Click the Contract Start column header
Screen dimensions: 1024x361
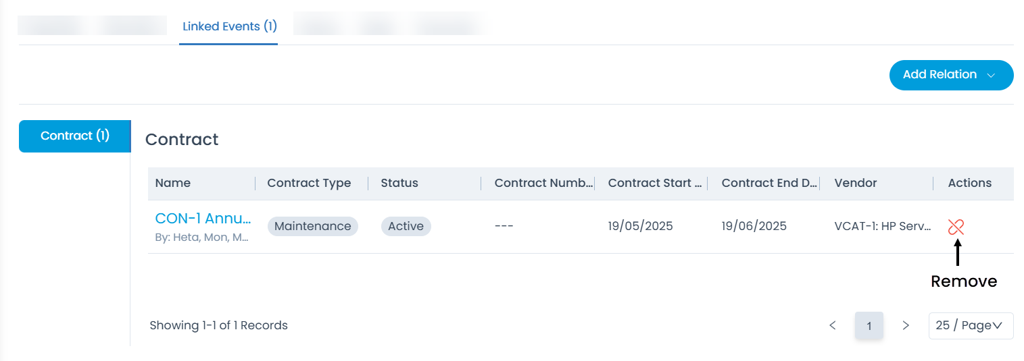pyautogui.click(x=655, y=183)
